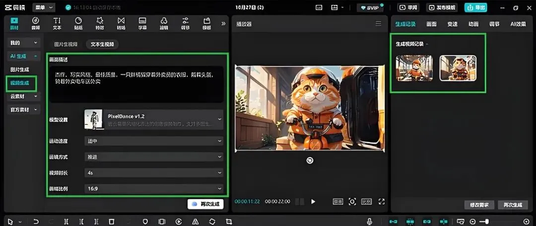This screenshot has width=536, height=226.
Task: Open the aspect ratio dropdown showing 16:9
Action: 153,188
